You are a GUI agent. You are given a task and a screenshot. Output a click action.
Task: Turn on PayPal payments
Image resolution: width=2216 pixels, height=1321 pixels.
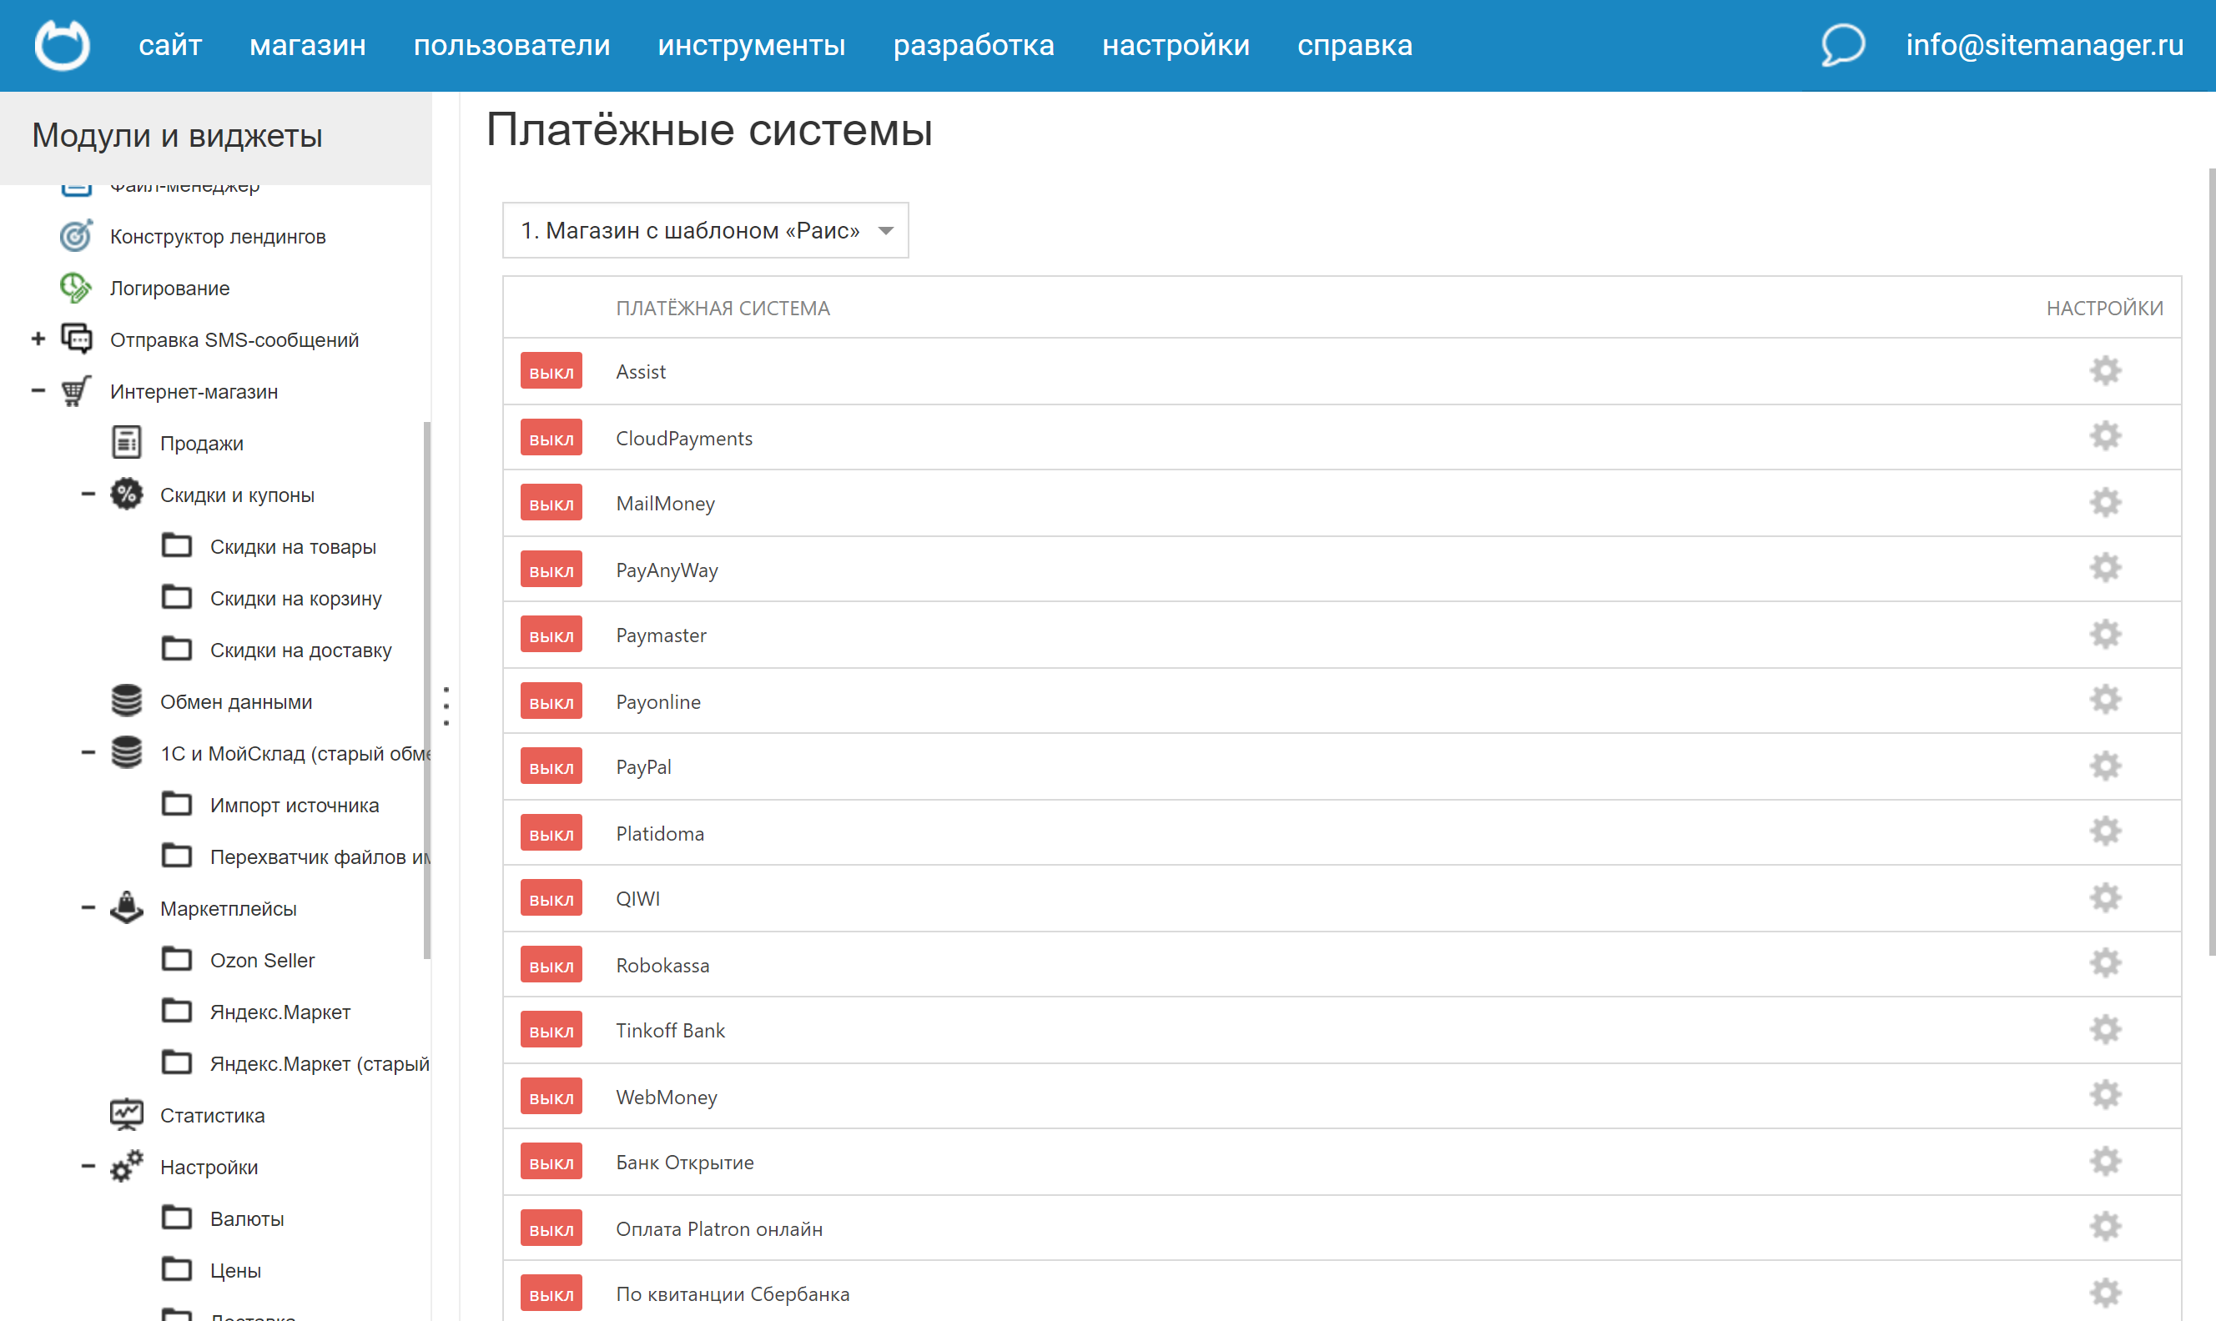[550, 766]
